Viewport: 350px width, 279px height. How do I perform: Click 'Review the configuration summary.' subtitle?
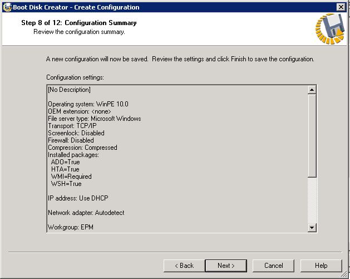coord(79,32)
